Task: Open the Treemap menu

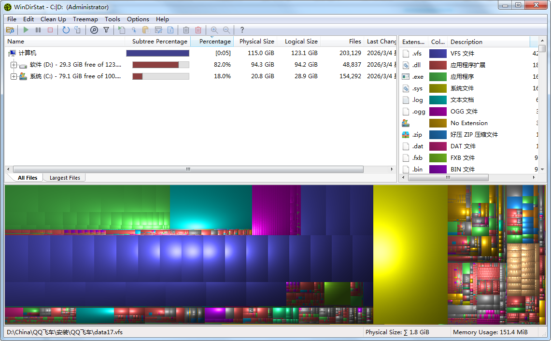Action: [85, 19]
